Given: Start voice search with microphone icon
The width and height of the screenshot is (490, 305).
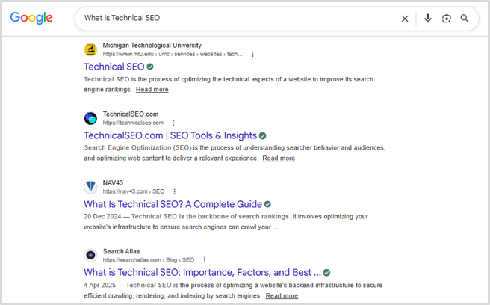Looking at the screenshot, I should [x=427, y=19].
